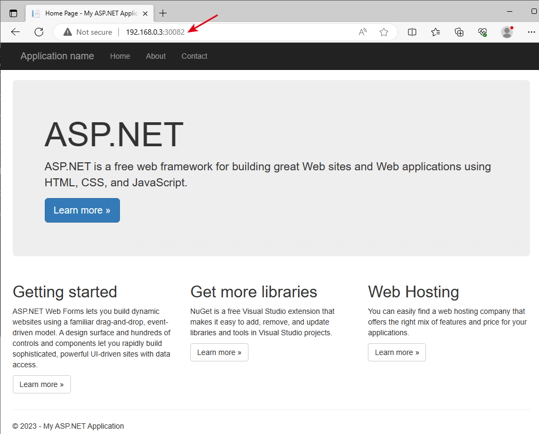Click the Getting started heading
The width and height of the screenshot is (539, 434).
click(x=65, y=292)
